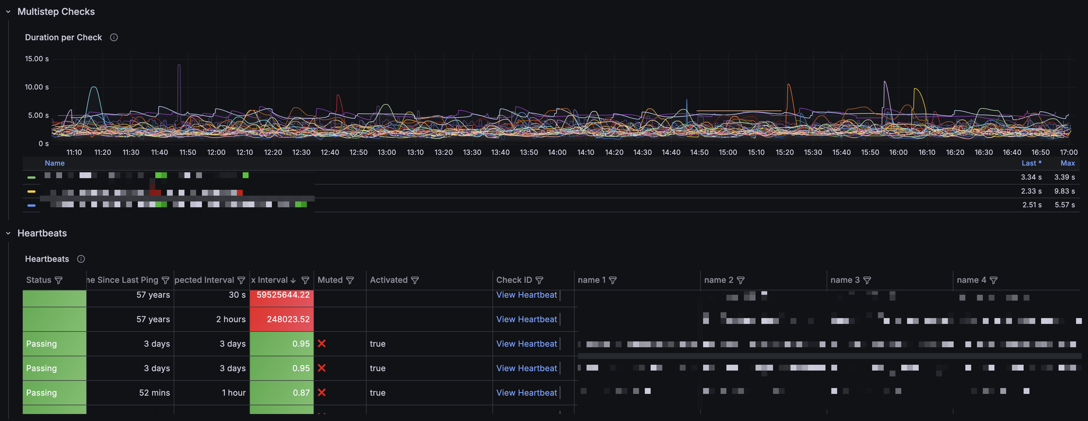Open View Heartbeat link in 52 mins row
1088x421 pixels.
pos(527,393)
